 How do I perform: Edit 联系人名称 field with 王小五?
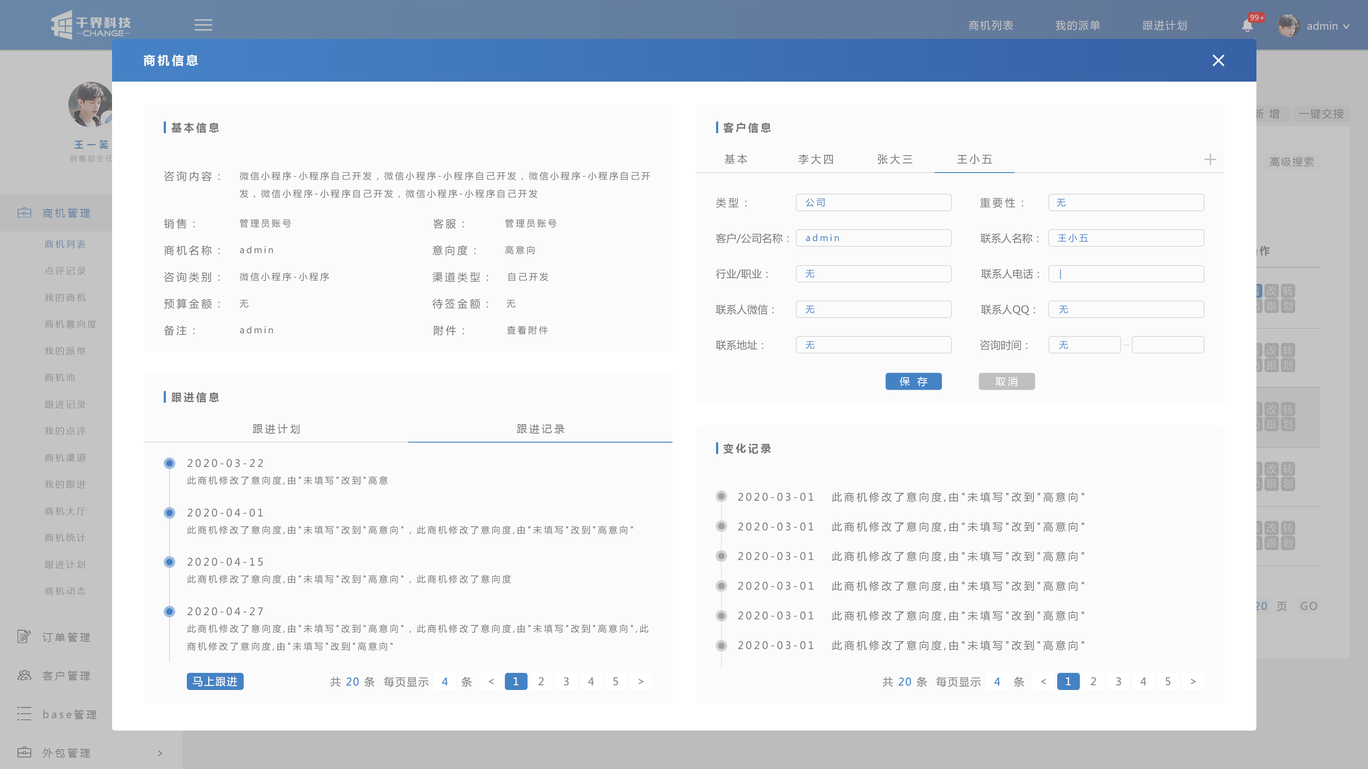[1126, 238]
